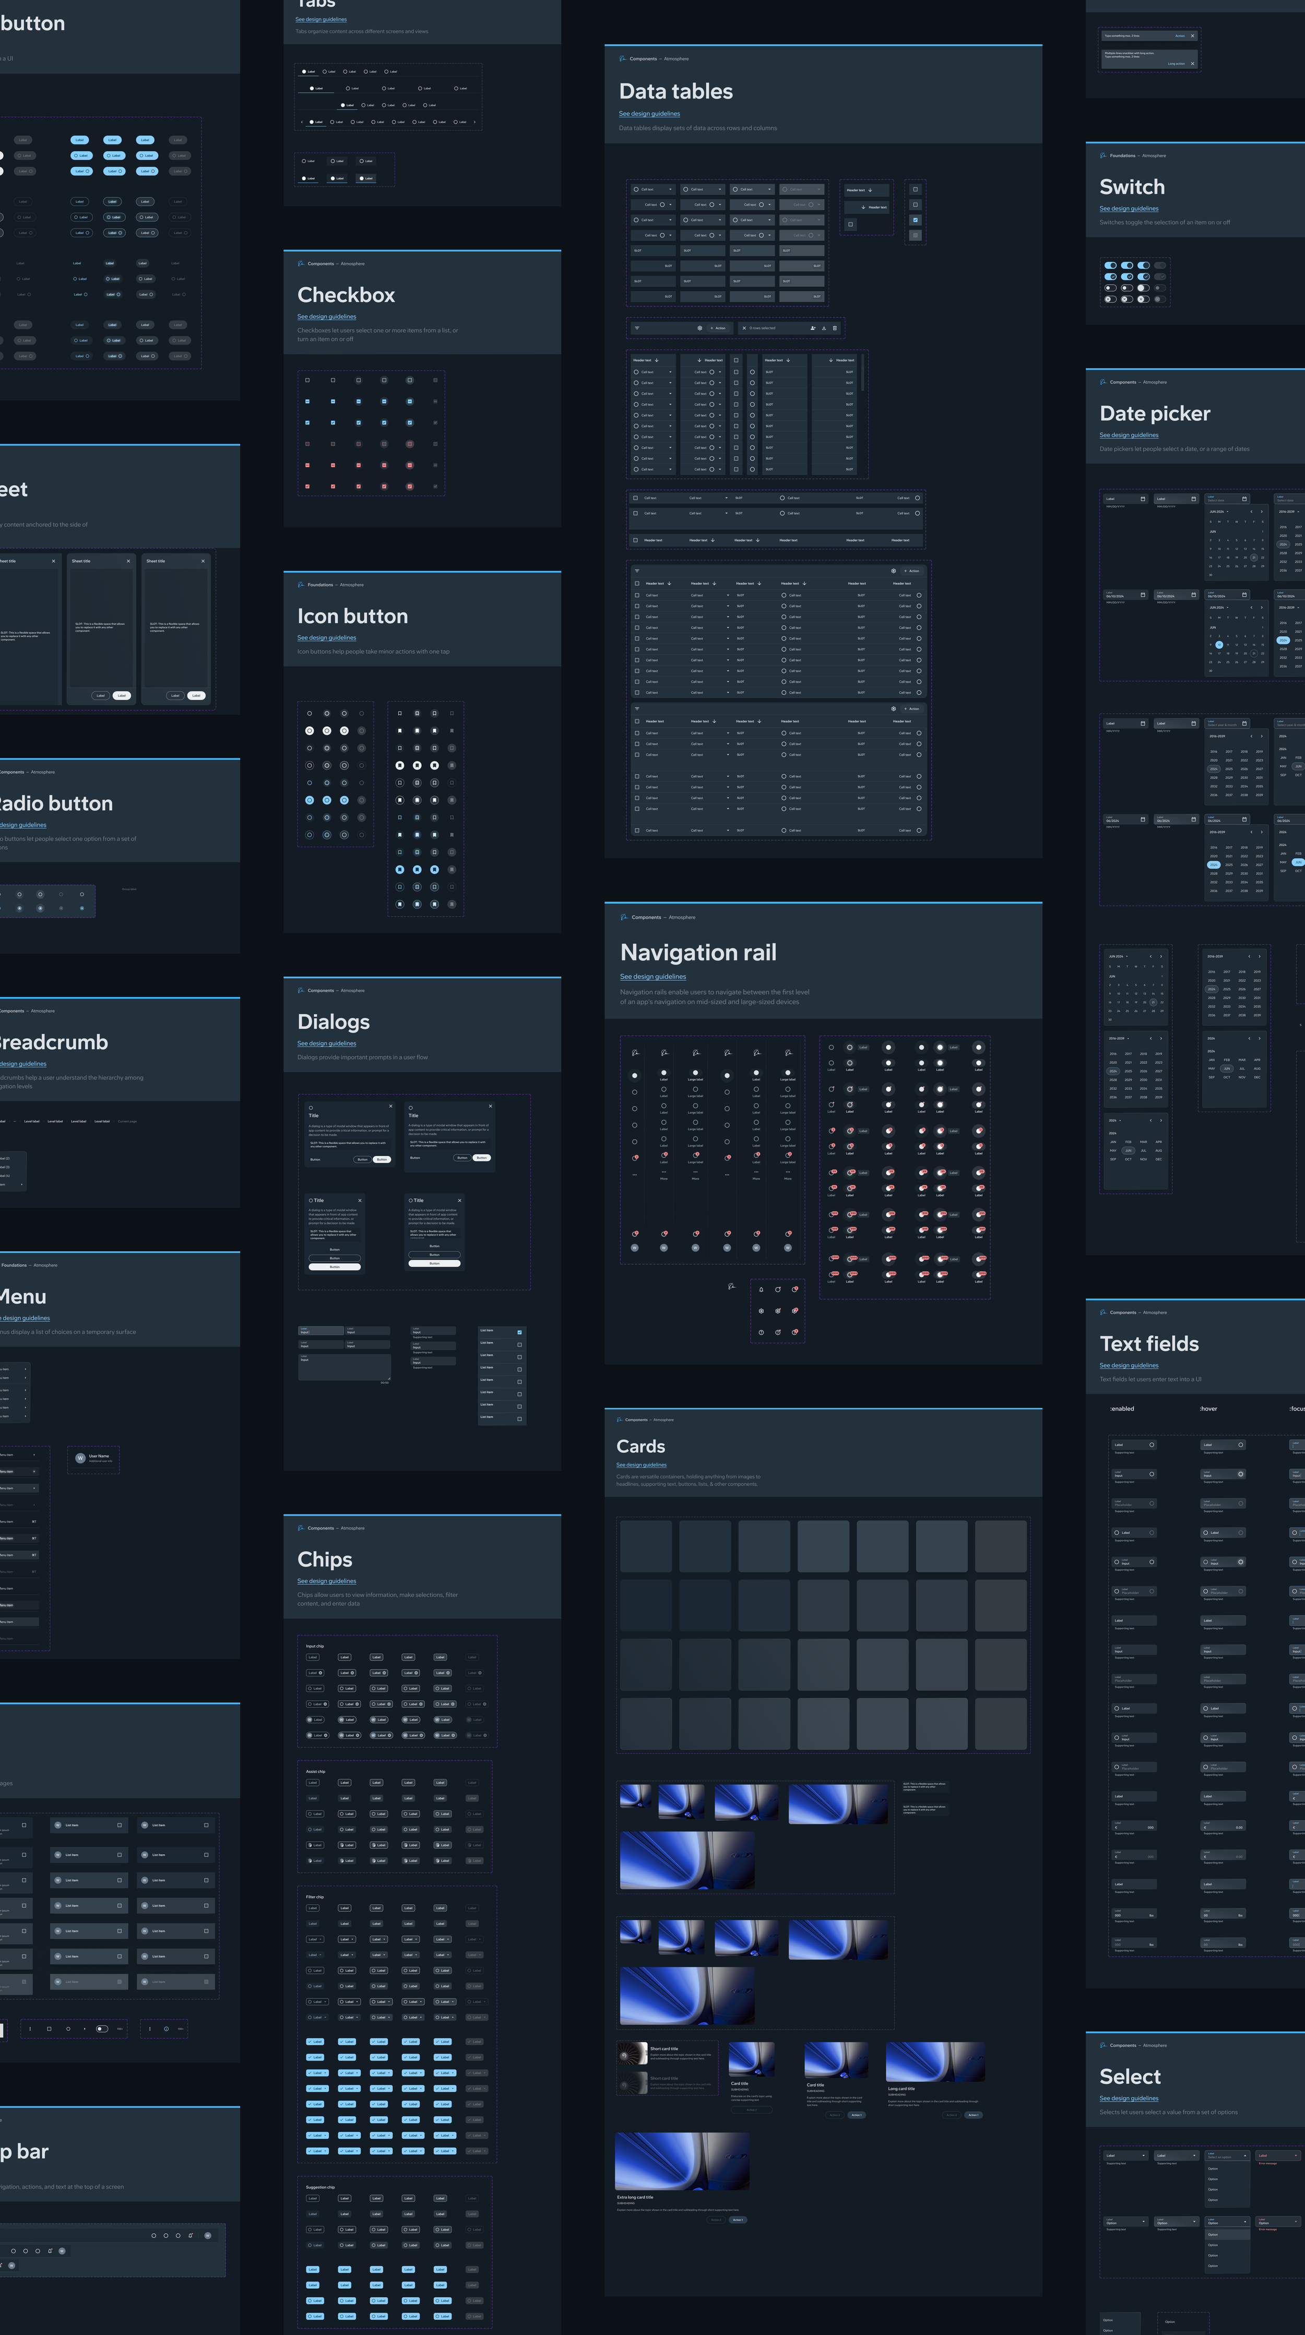Open See design guidelines under Cards

[x=640, y=1466]
